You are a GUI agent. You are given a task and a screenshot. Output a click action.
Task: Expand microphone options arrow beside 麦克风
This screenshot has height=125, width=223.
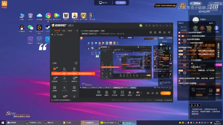click(133, 93)
